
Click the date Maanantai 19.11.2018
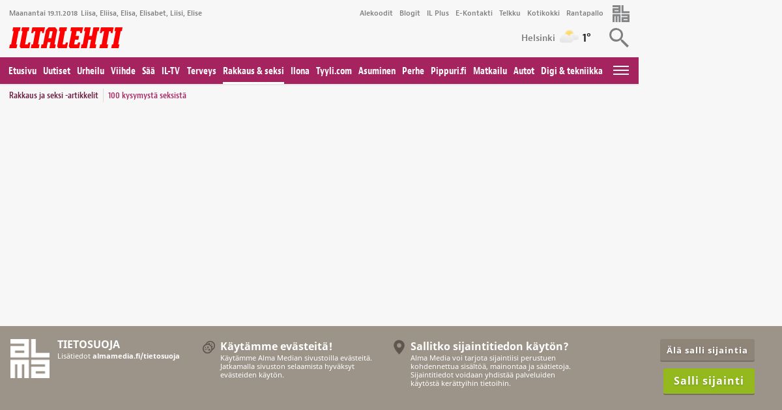43,13
